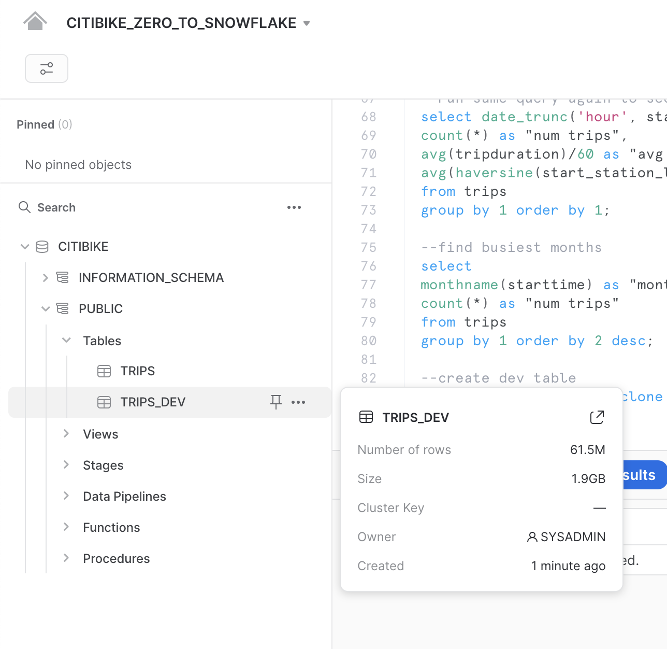
Task: Collapse the PUBLIC schema
Action: [46, 308]
